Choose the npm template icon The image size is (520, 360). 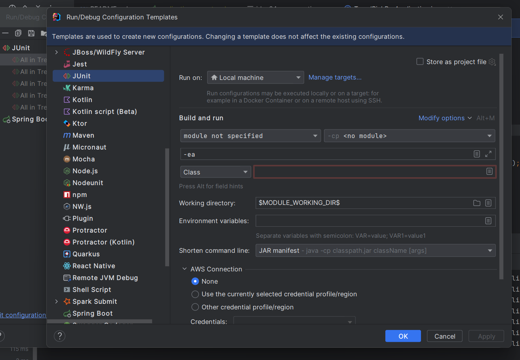tap(67, 195)
